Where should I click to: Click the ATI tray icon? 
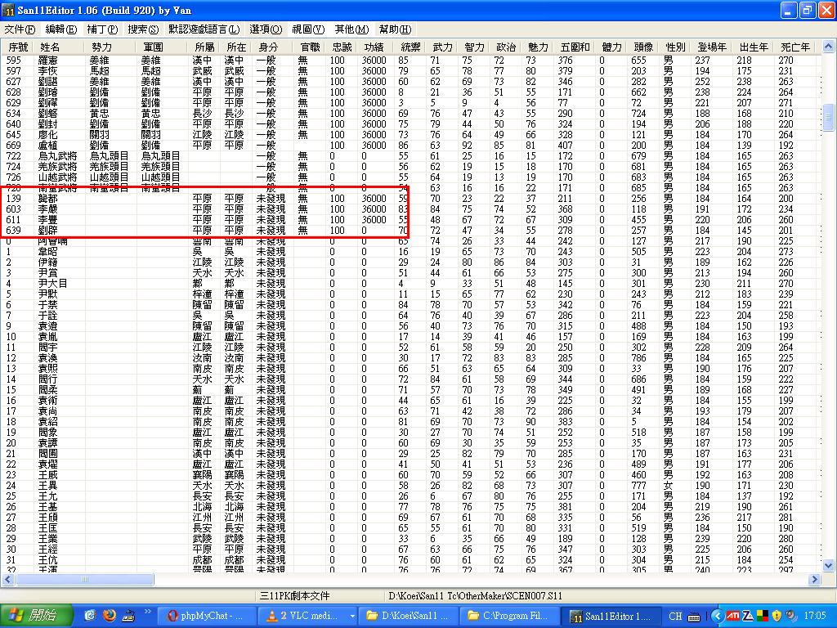coord(733,616)
